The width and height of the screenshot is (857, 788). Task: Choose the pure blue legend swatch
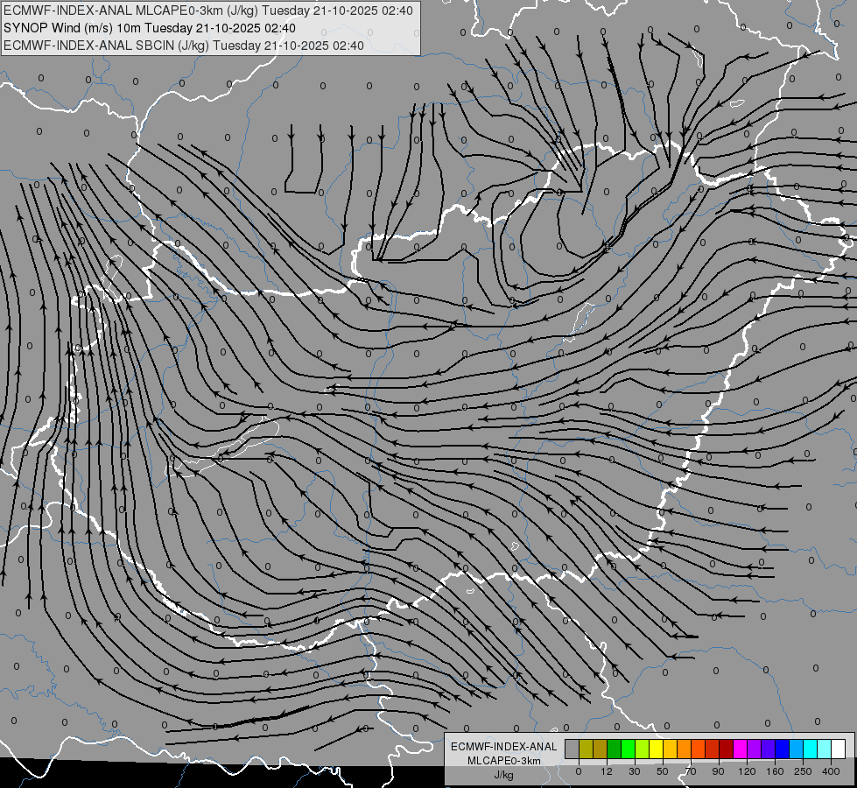pyautogui.click(x=783, y=749)
